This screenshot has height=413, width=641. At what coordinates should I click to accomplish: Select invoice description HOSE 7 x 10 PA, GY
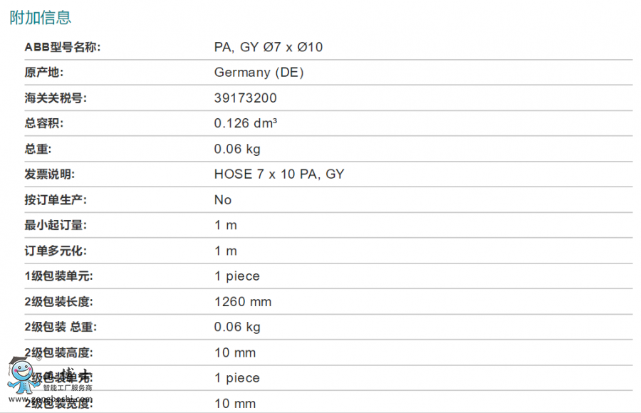click(279, 174)
